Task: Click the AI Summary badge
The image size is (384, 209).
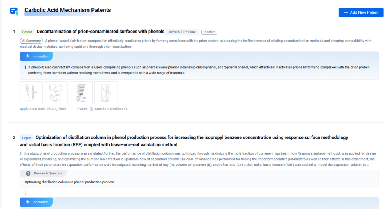Action: coord(31,41)
